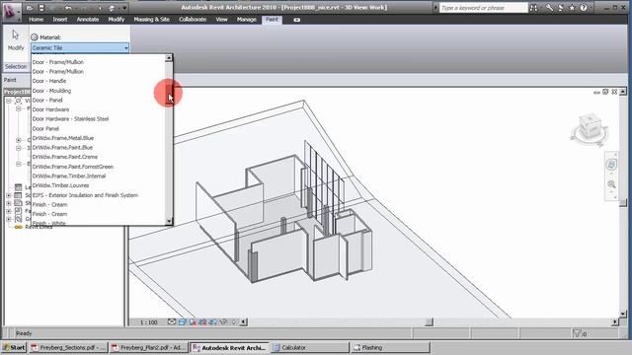
Task: Expand the Schedules node in the project browser
Action: tap(9, 195)
